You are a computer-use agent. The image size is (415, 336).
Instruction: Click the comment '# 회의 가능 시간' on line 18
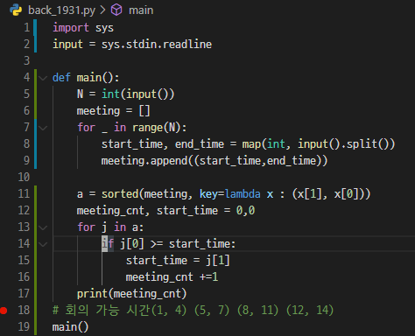pos(102,310)
